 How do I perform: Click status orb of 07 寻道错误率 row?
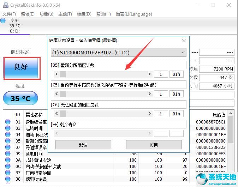tap(8, 147)
